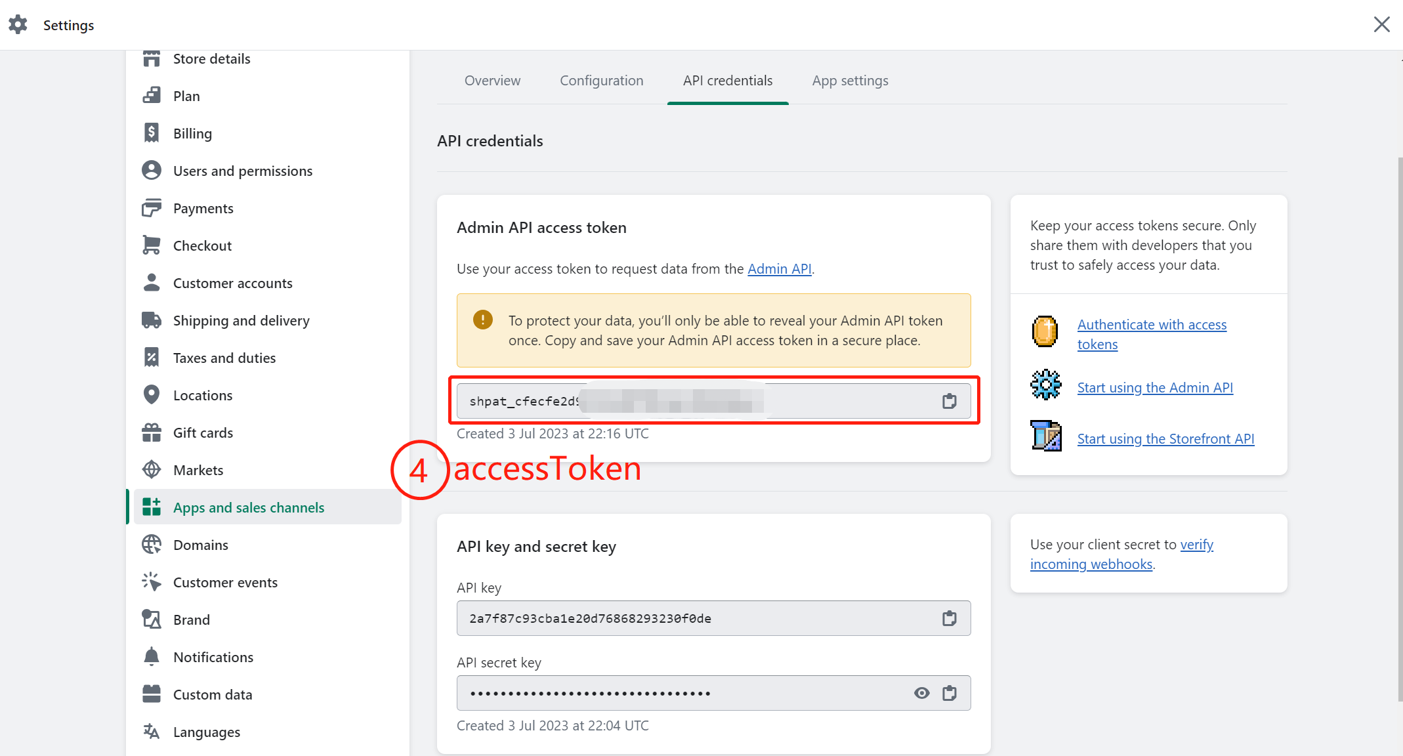1403x756 pixels.
Task: Click the Gift cards gift icon
Action: tap(152, 432)
